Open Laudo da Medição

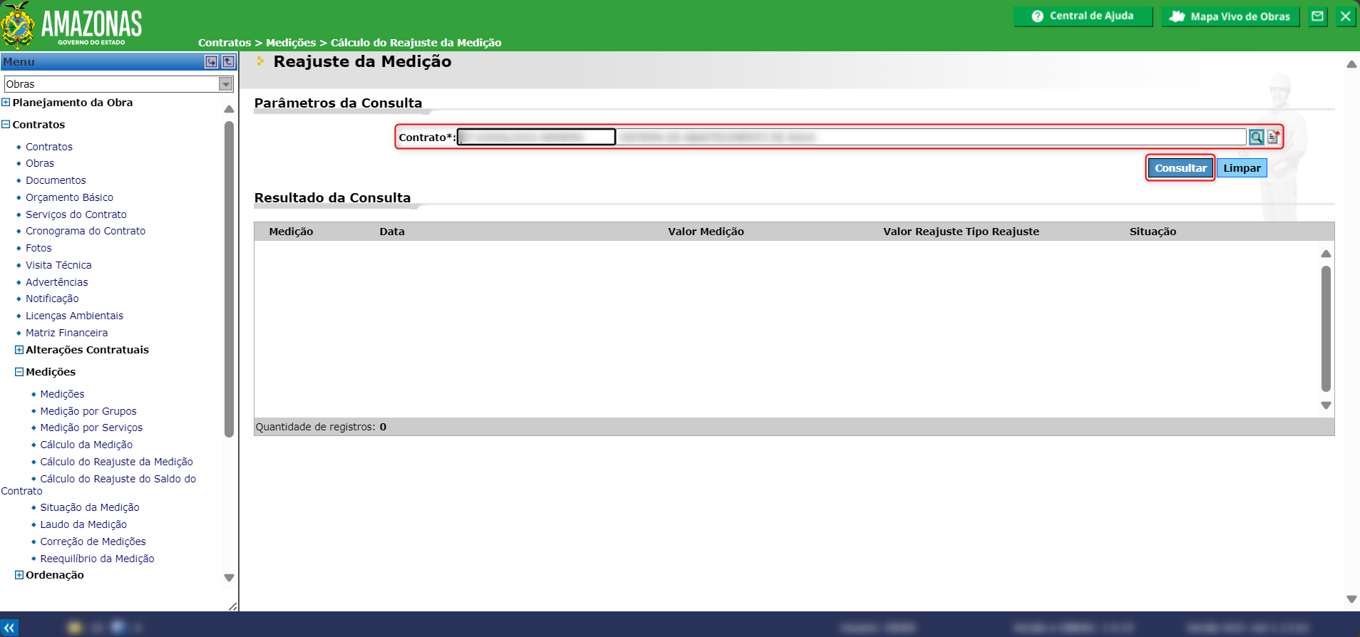83,524
